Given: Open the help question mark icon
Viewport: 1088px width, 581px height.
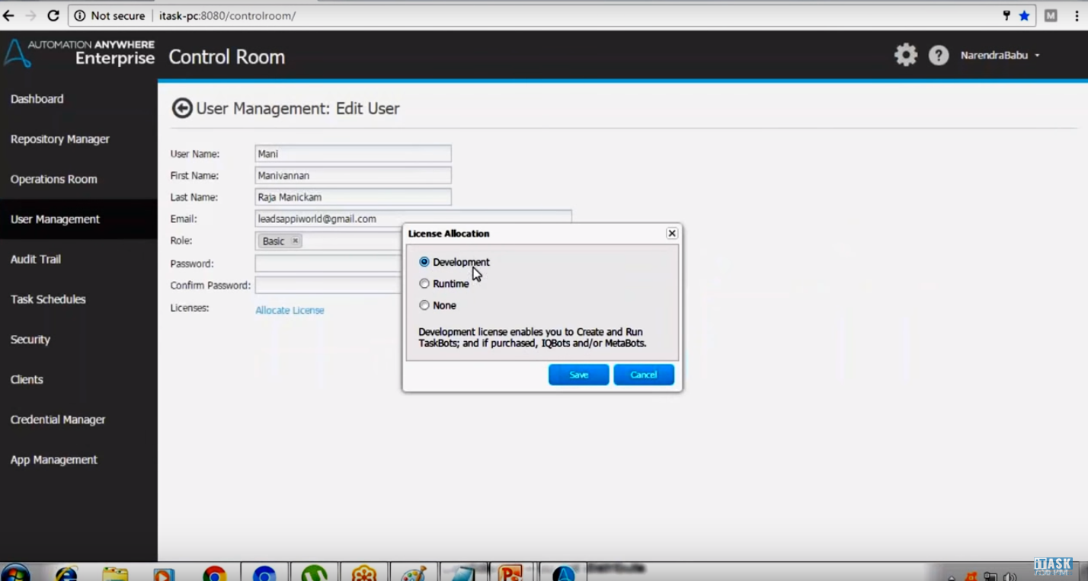Looking at the screenshot, I should (x=939, y=56).
